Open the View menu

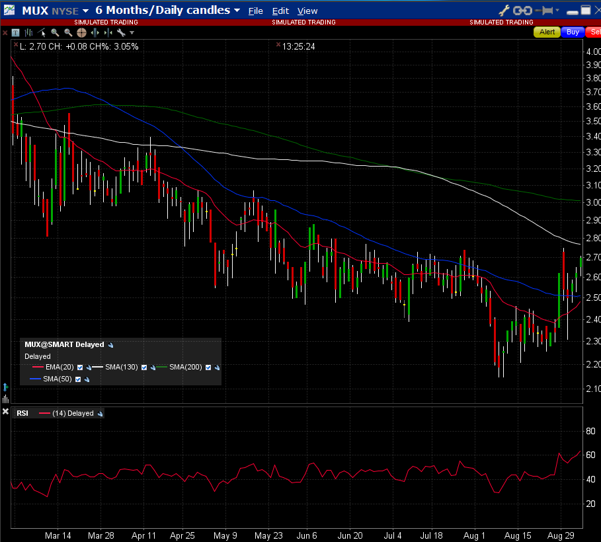click(x=307, y=11)
